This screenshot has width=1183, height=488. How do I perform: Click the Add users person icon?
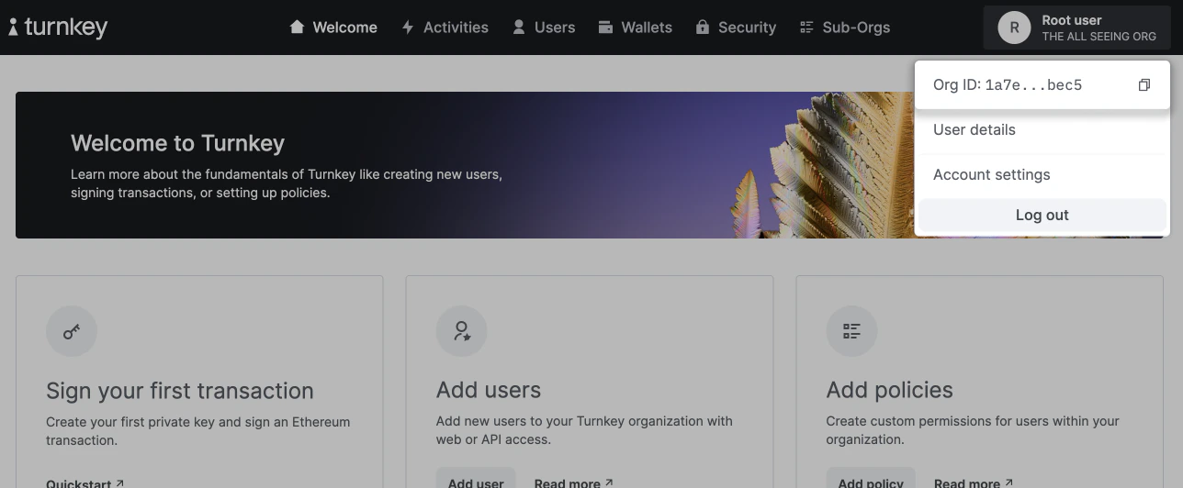[x=462, y=331]
